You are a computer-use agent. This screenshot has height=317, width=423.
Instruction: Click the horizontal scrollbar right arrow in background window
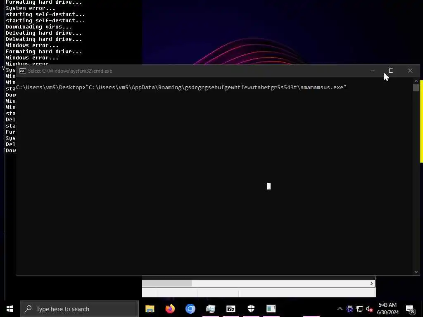point(371,283)
